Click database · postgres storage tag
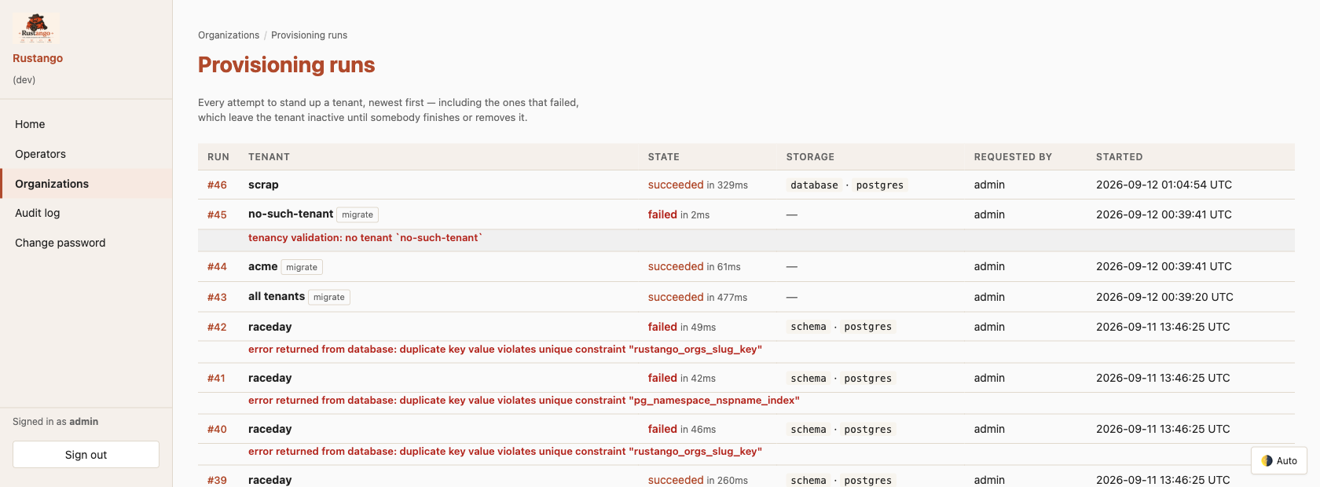This screenshot has width=1320, height=487. pos(847,185)
